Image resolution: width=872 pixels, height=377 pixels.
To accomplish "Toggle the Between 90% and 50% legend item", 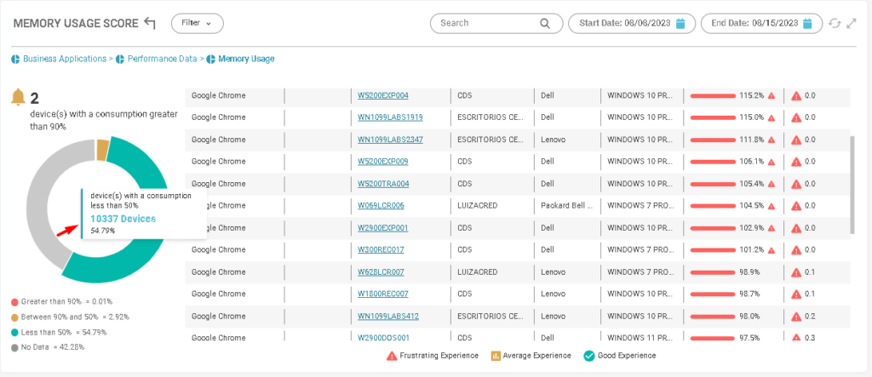I will pyautogui.click(x=70, y=317).
